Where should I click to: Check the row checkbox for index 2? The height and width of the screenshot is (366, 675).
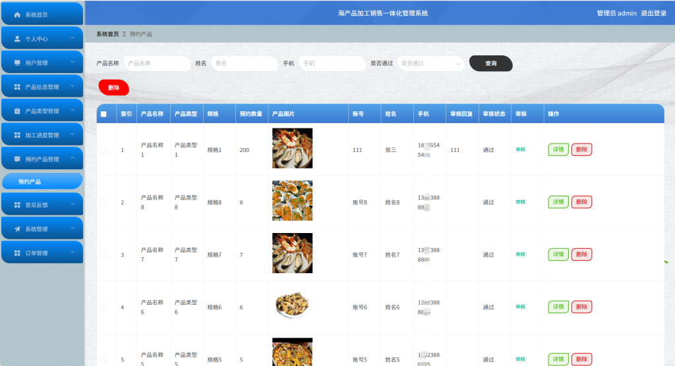point(103,203)
